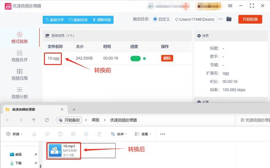Viewport: 270px width, 168px height.
Task: Click the 删除 delete button for 10.ogg
Action: [x=167, y=58]
